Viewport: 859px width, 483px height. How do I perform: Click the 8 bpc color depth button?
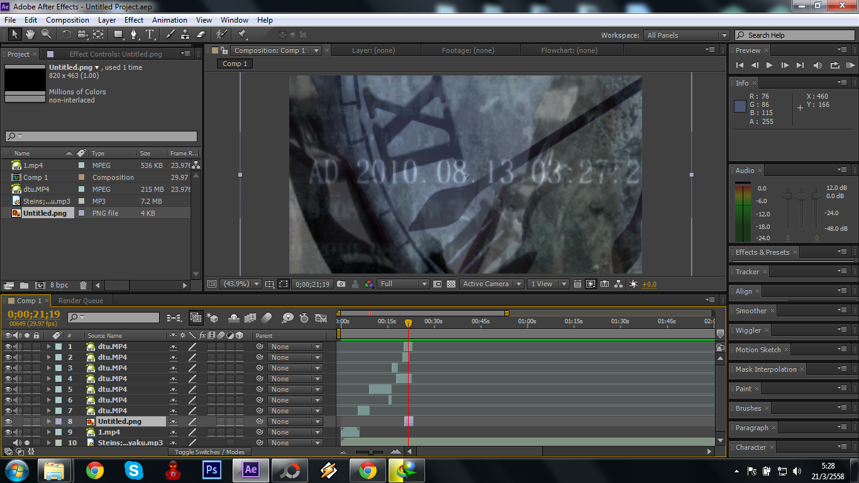click(x=60, y=286)
